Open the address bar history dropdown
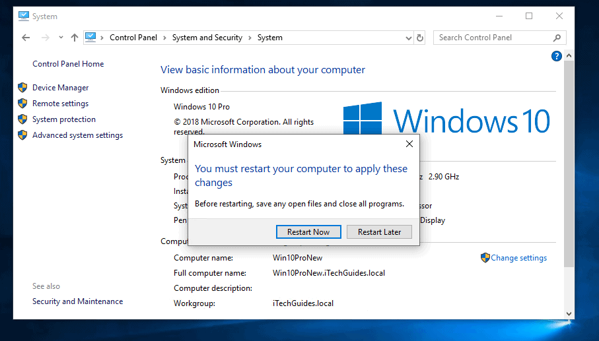 click(408, 38)
